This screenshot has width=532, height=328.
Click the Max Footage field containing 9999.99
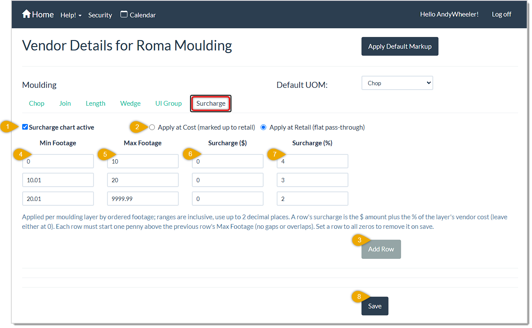coord(143,199)
